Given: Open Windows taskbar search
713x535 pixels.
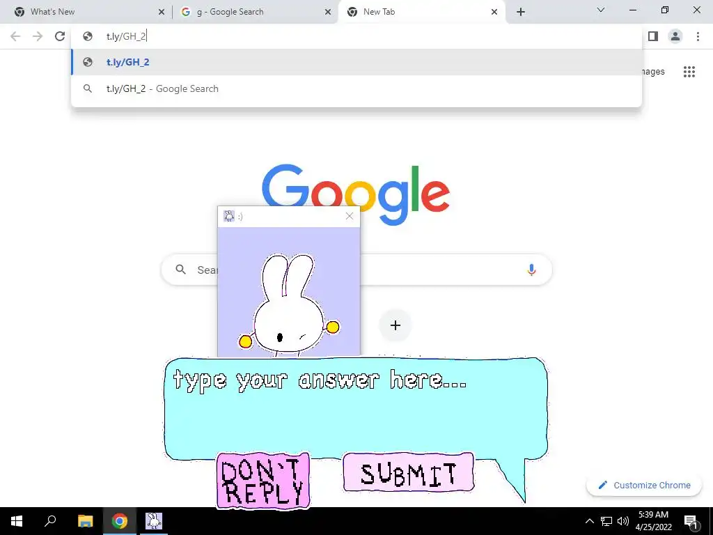Looking at the screenshot, I should 50,521.
